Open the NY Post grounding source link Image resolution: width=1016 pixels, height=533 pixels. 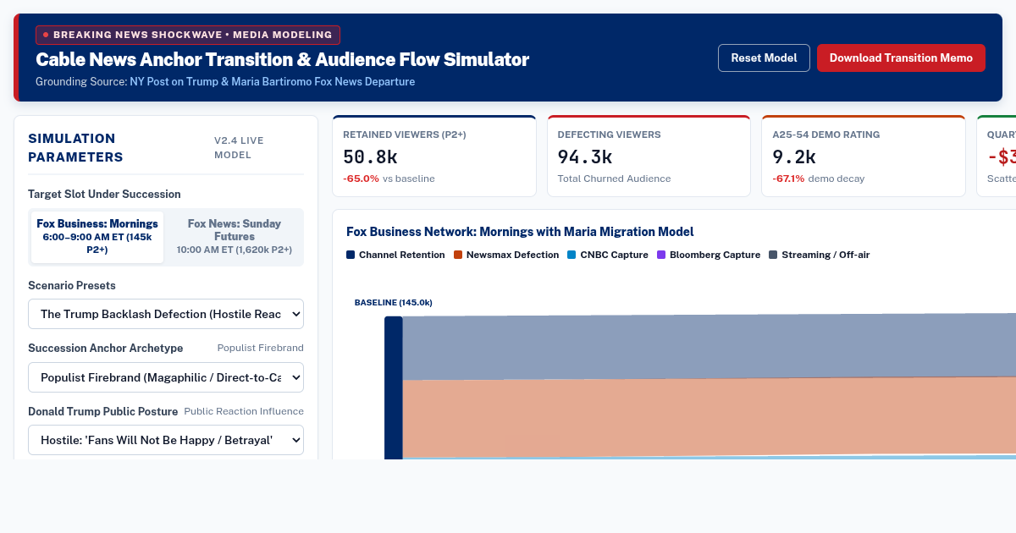272,82
